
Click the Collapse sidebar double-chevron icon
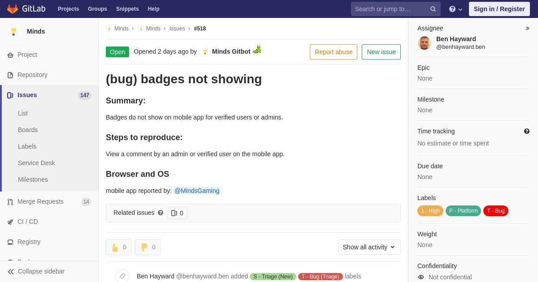coord(11,272)
